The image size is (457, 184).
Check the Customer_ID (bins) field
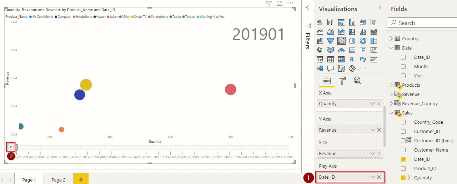(x=403, y=140)
